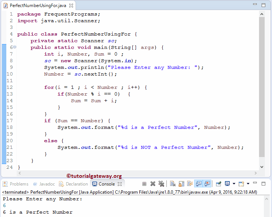Click 'Sum == Number' condition on line 17
The image size is (272, 217).
[x=79, y=121]
